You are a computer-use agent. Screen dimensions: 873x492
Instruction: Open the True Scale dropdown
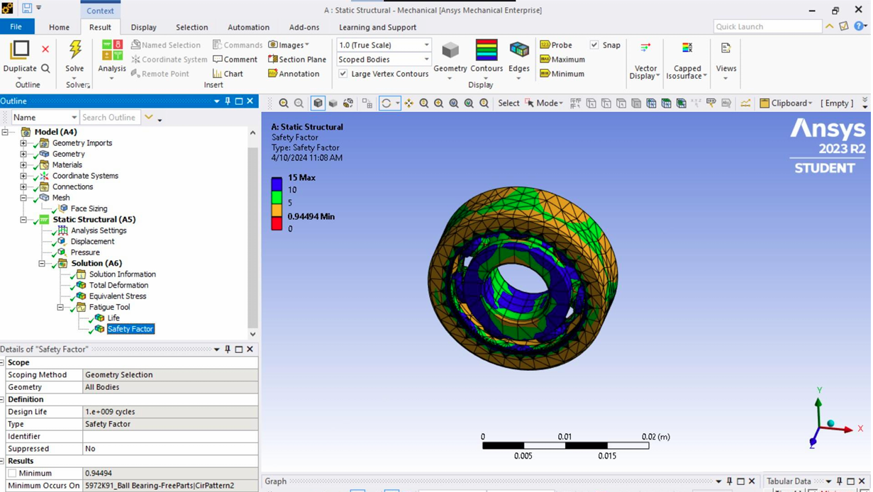pos(426,45)
